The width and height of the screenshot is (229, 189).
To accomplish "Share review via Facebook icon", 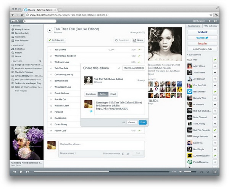I will (123, 154).
